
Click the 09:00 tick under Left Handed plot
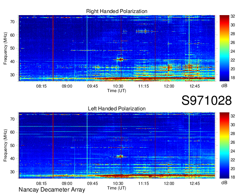coord(67,183)
